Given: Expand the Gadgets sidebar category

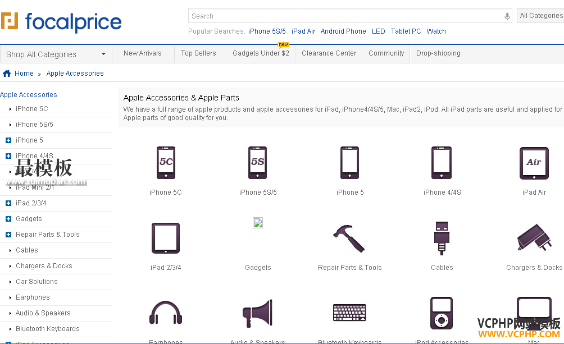Looking at the screenshot, I should click(x=8, y=219).
